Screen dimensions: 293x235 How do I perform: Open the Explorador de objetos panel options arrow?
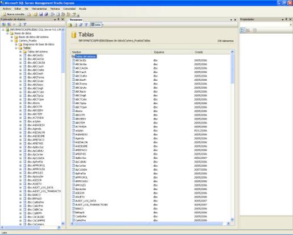tap(55, 19)
